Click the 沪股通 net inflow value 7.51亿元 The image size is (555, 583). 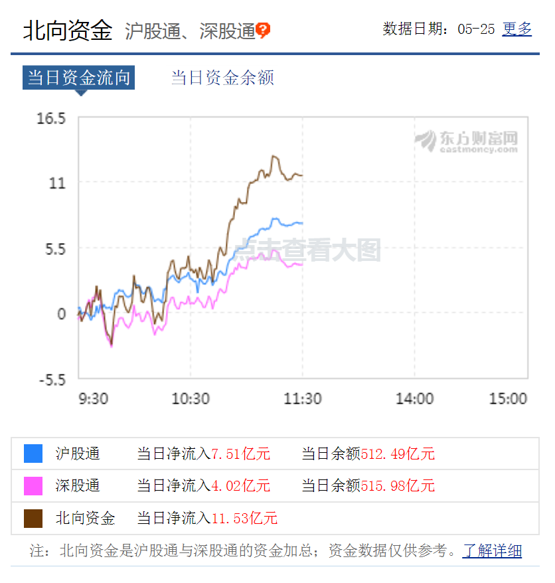click(x=240, y=454)
